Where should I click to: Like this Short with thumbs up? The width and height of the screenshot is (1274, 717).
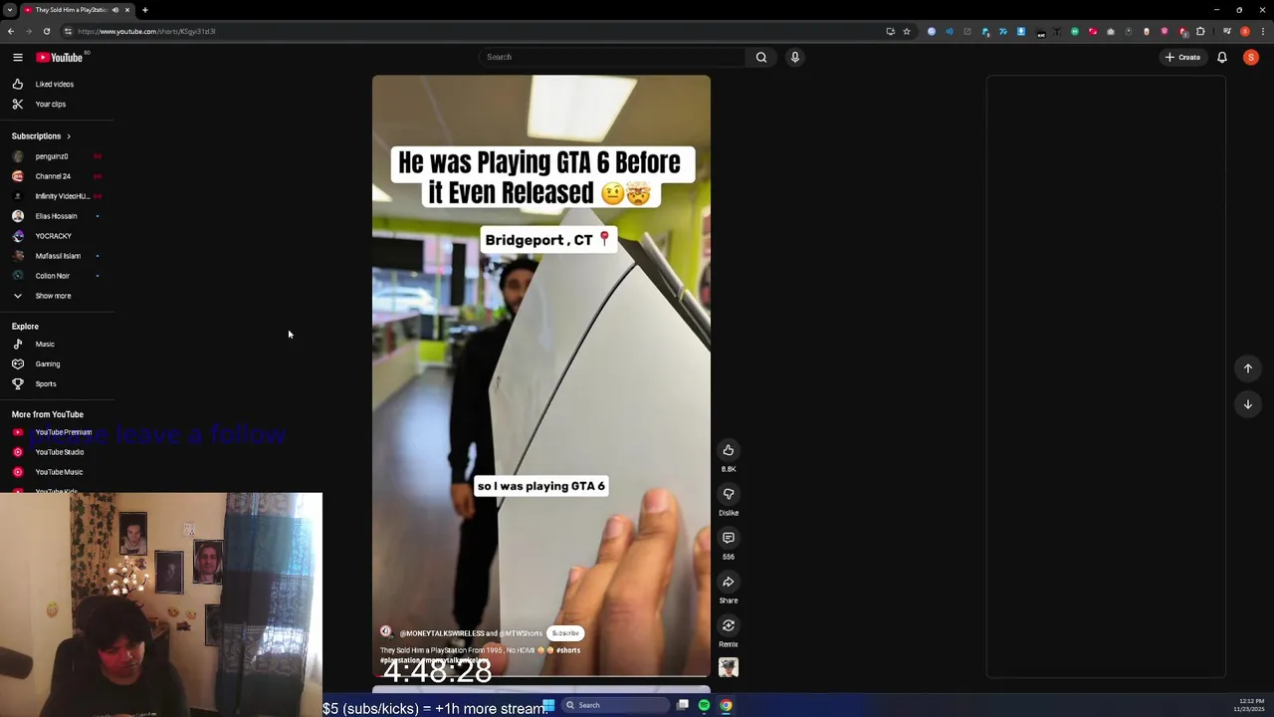tap(729, 450)
